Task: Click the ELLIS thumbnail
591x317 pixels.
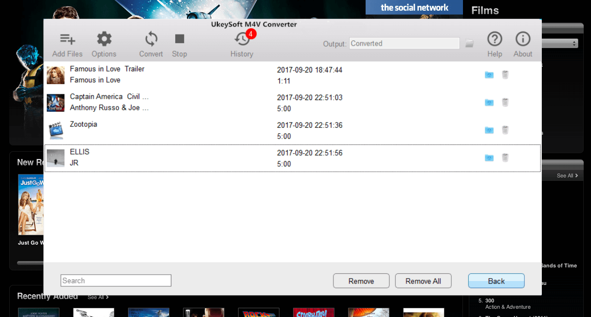Action: 55,158
